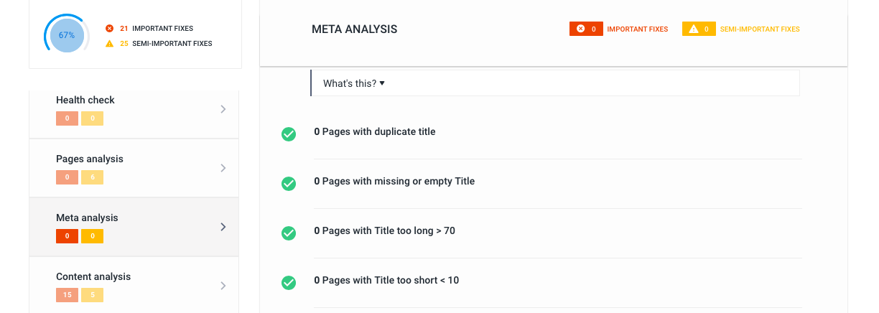The width and height of the screenshot is (879, 313).
Task: Click green checkmark beside Title too short row
Action: click(289, 283)
